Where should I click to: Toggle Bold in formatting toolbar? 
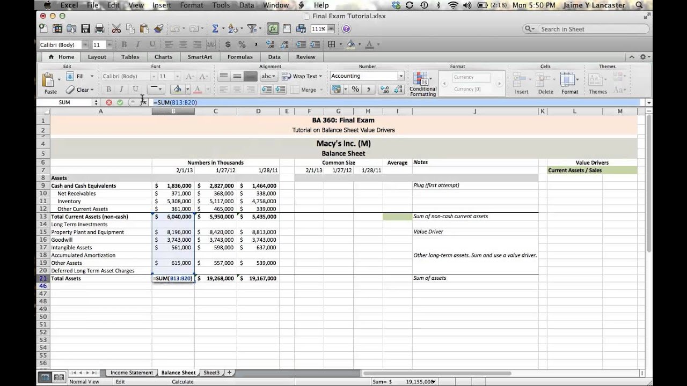pyautogui.click(x=124, y=44)
